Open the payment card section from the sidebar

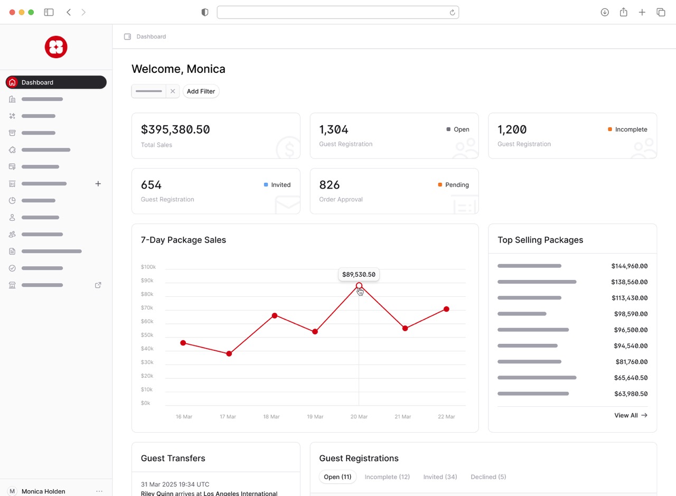[12, 166]
